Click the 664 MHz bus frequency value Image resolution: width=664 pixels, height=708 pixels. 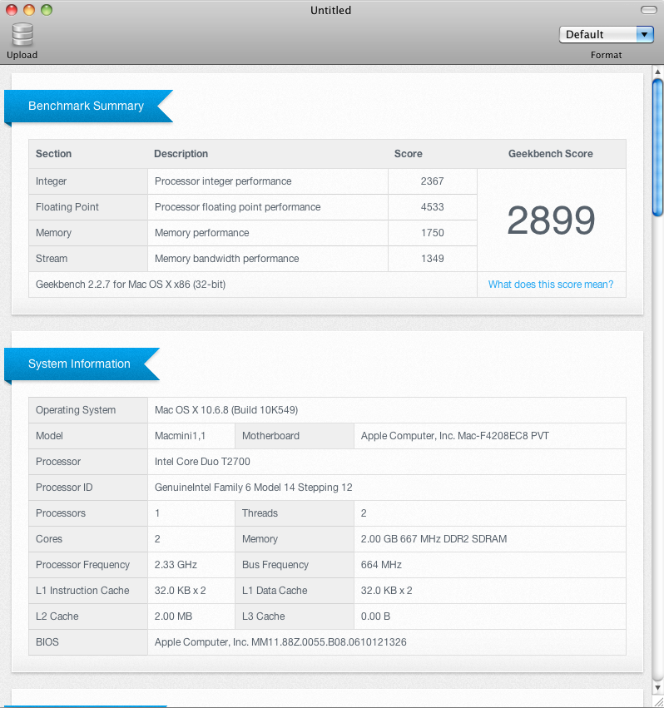[x=381, y=564]
